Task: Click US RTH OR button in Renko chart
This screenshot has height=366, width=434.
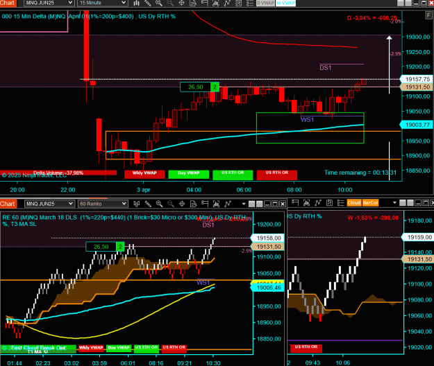Action: point(174,348)
